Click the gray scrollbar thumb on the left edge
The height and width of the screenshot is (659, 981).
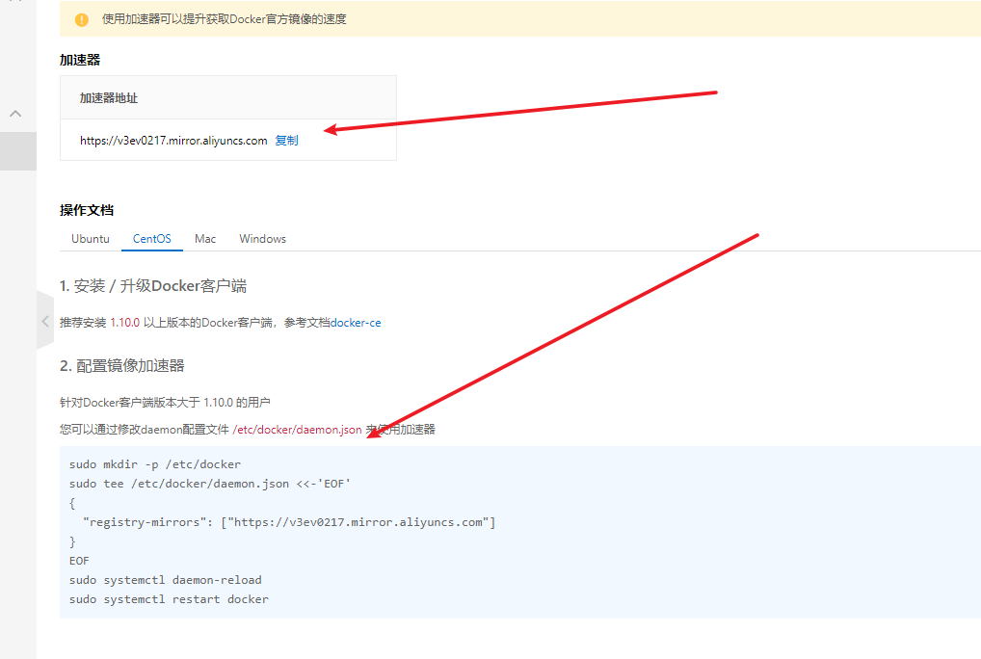click(x=16, y=151)
